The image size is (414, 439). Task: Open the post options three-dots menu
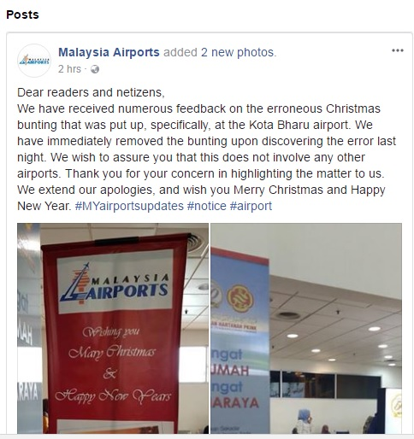coord(398,50)
